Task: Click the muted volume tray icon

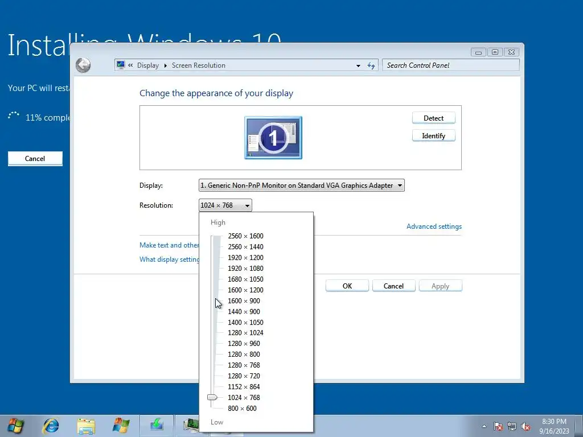Action: tap(525, 426)
